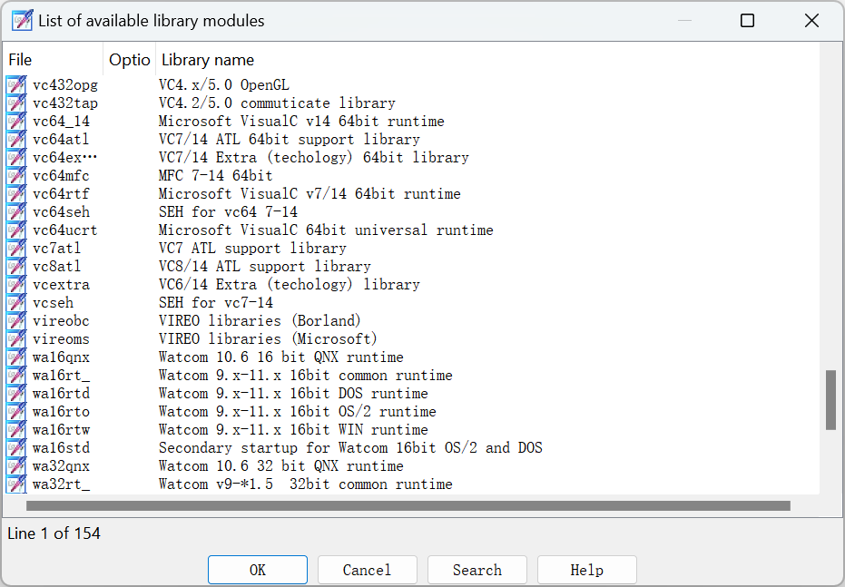Click the dialog title bar app icon
This screenshot has height=587, width=845.
click(x=22, y=21)
